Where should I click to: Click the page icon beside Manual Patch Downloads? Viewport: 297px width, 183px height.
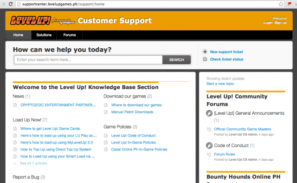point(106,112)
